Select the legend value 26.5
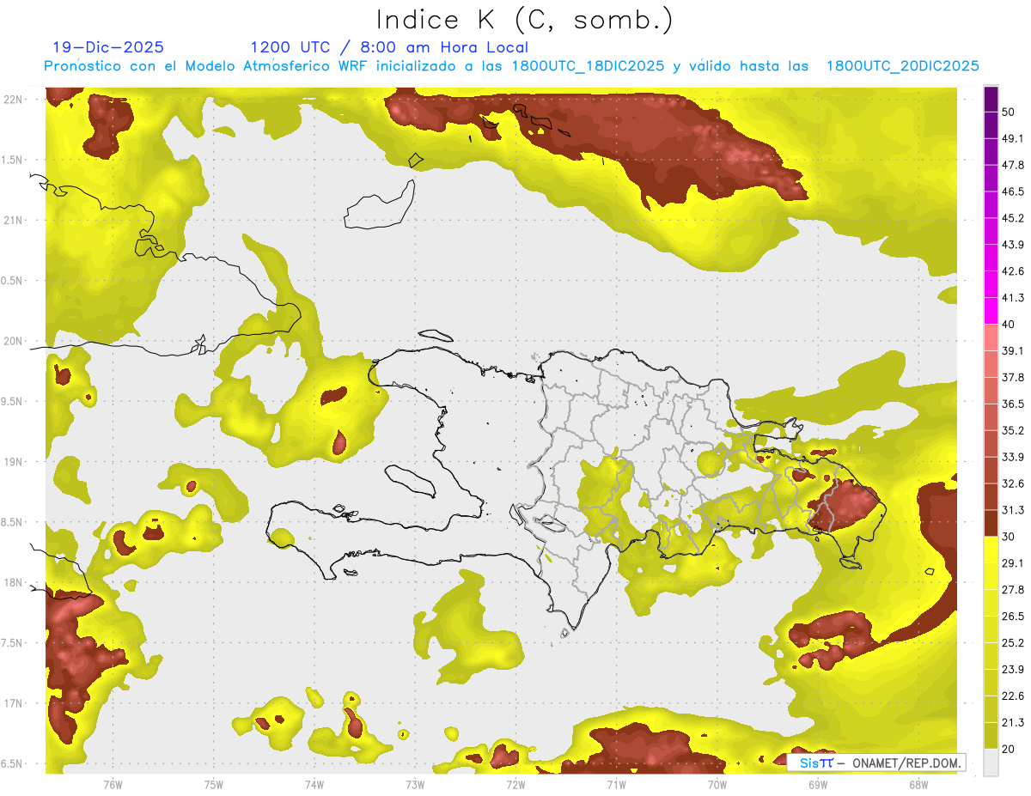The height and width of the screenshot is (796, 1031). (x=1013, y=617)
